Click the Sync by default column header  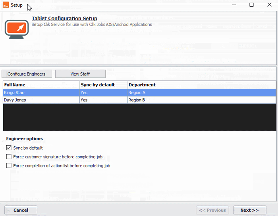pyautogui.click(x=103, y=85)
